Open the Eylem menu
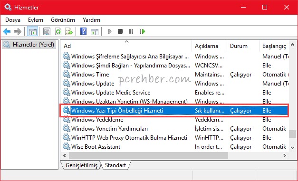Viewport: 298px width, 181px height. click(x=36, y=20)
